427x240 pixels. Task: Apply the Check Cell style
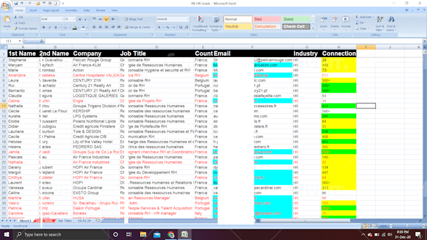pos(296,26)
